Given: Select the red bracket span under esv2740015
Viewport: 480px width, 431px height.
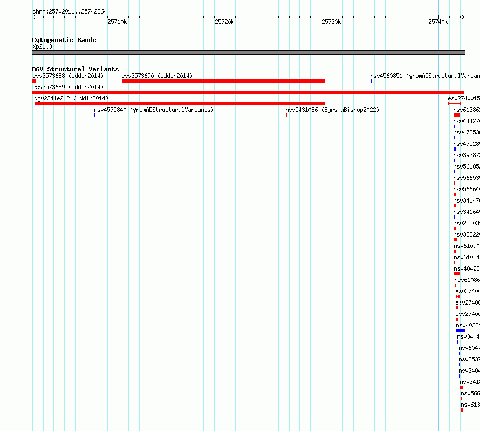Looking at the screenshot, I should pos(454,104).
